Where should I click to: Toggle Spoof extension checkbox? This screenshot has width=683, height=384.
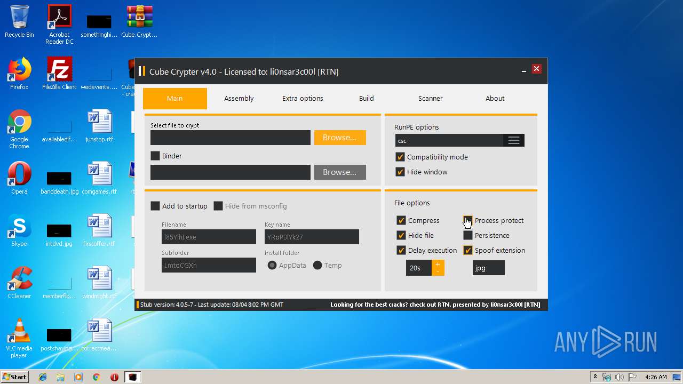pos(468,250)
